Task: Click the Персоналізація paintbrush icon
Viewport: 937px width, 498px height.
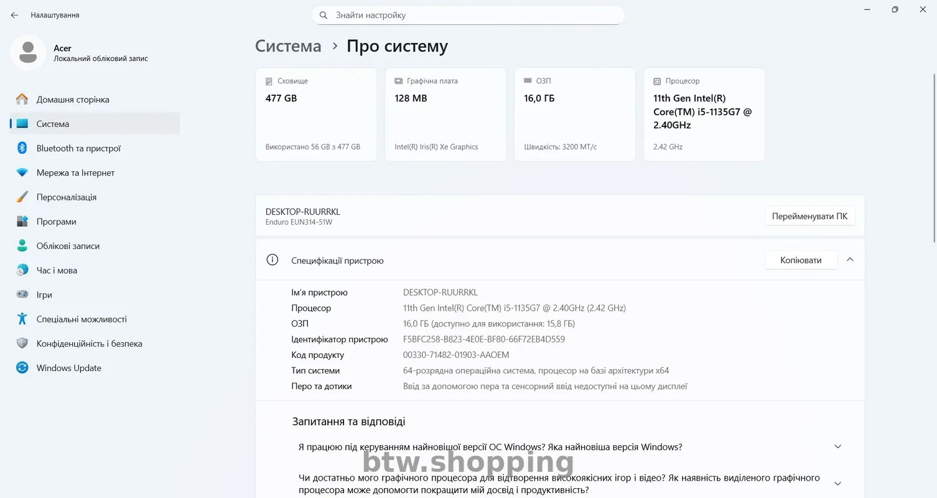Action: coord(22,197)
